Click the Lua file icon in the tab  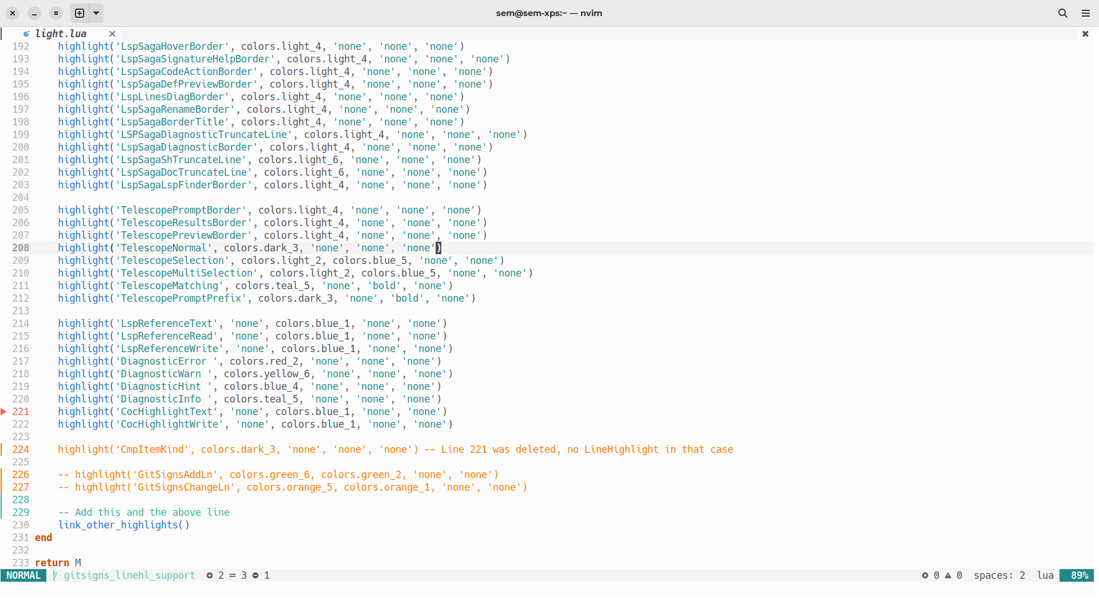pyautogui.click(x=26, y=34)
